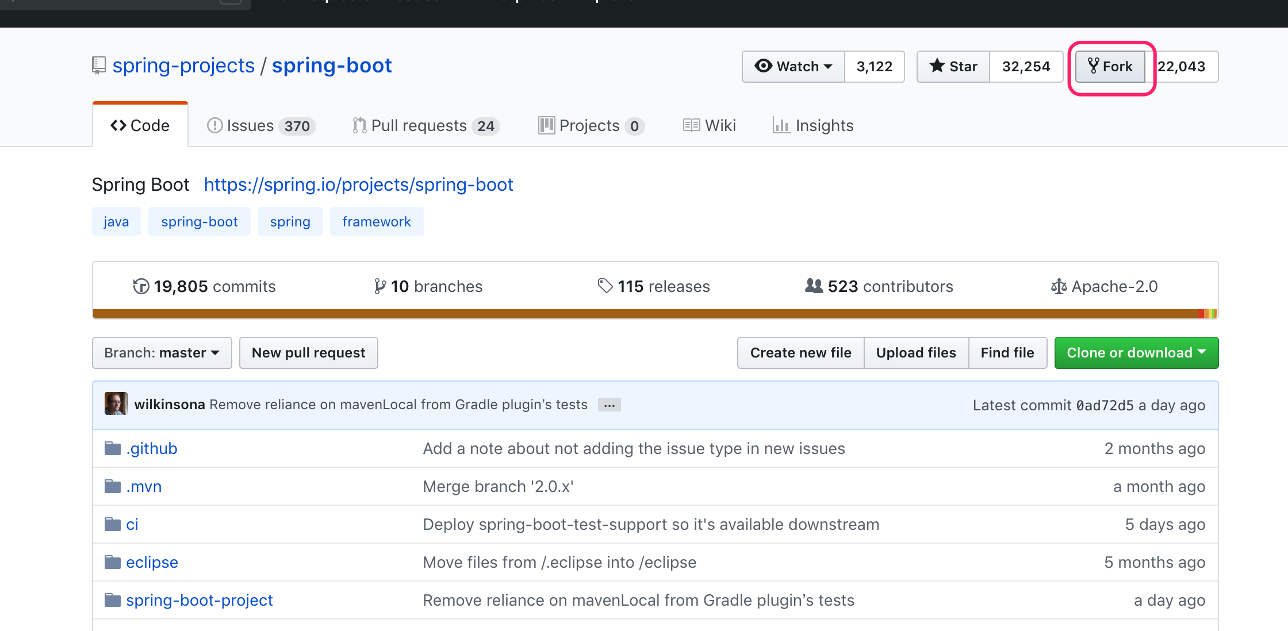This screenshot has height=631, width=1288.
Task: Click the eye icon on Watch button
Action: point(763,66)
